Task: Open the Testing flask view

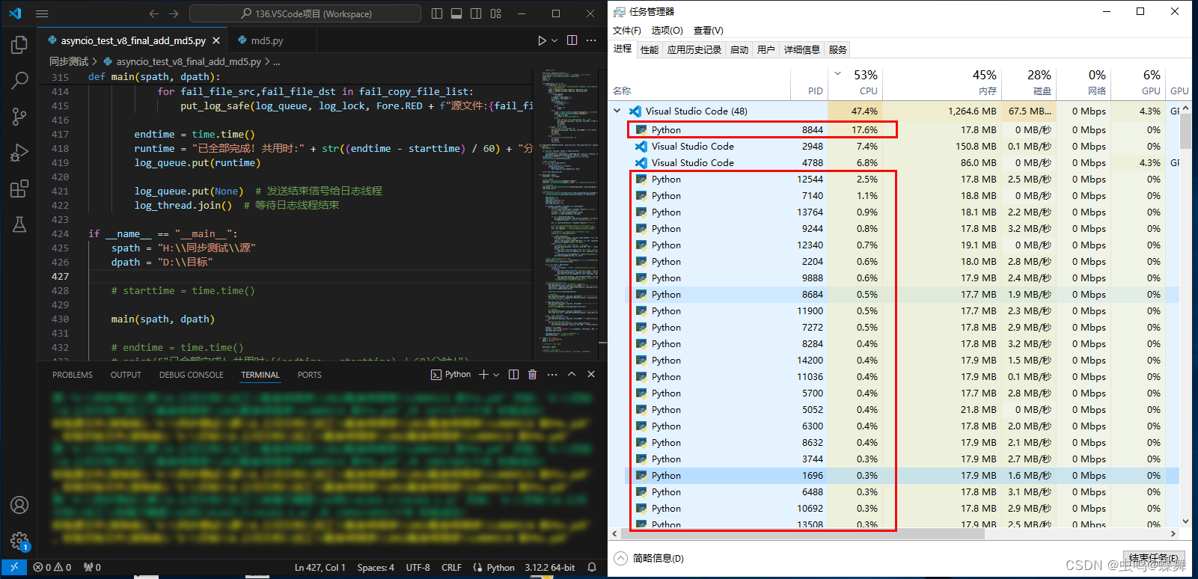Action: [19, 224]
